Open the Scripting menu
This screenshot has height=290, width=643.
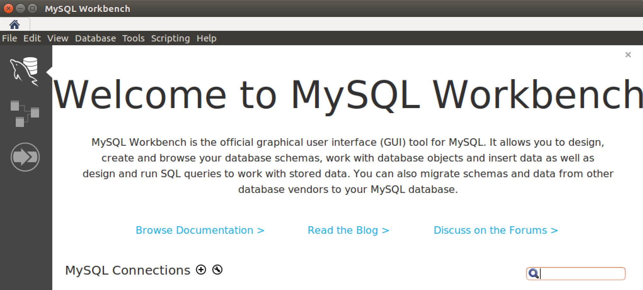point(170,38)
